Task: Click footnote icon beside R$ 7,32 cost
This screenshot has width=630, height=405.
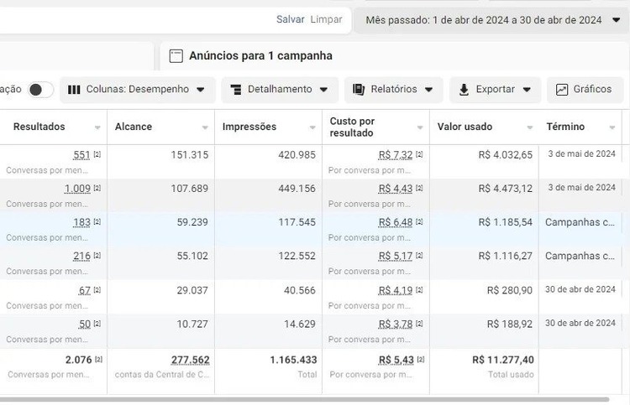Action: 419,154
